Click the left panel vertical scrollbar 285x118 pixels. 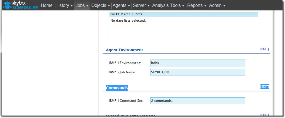pos(1,82)
